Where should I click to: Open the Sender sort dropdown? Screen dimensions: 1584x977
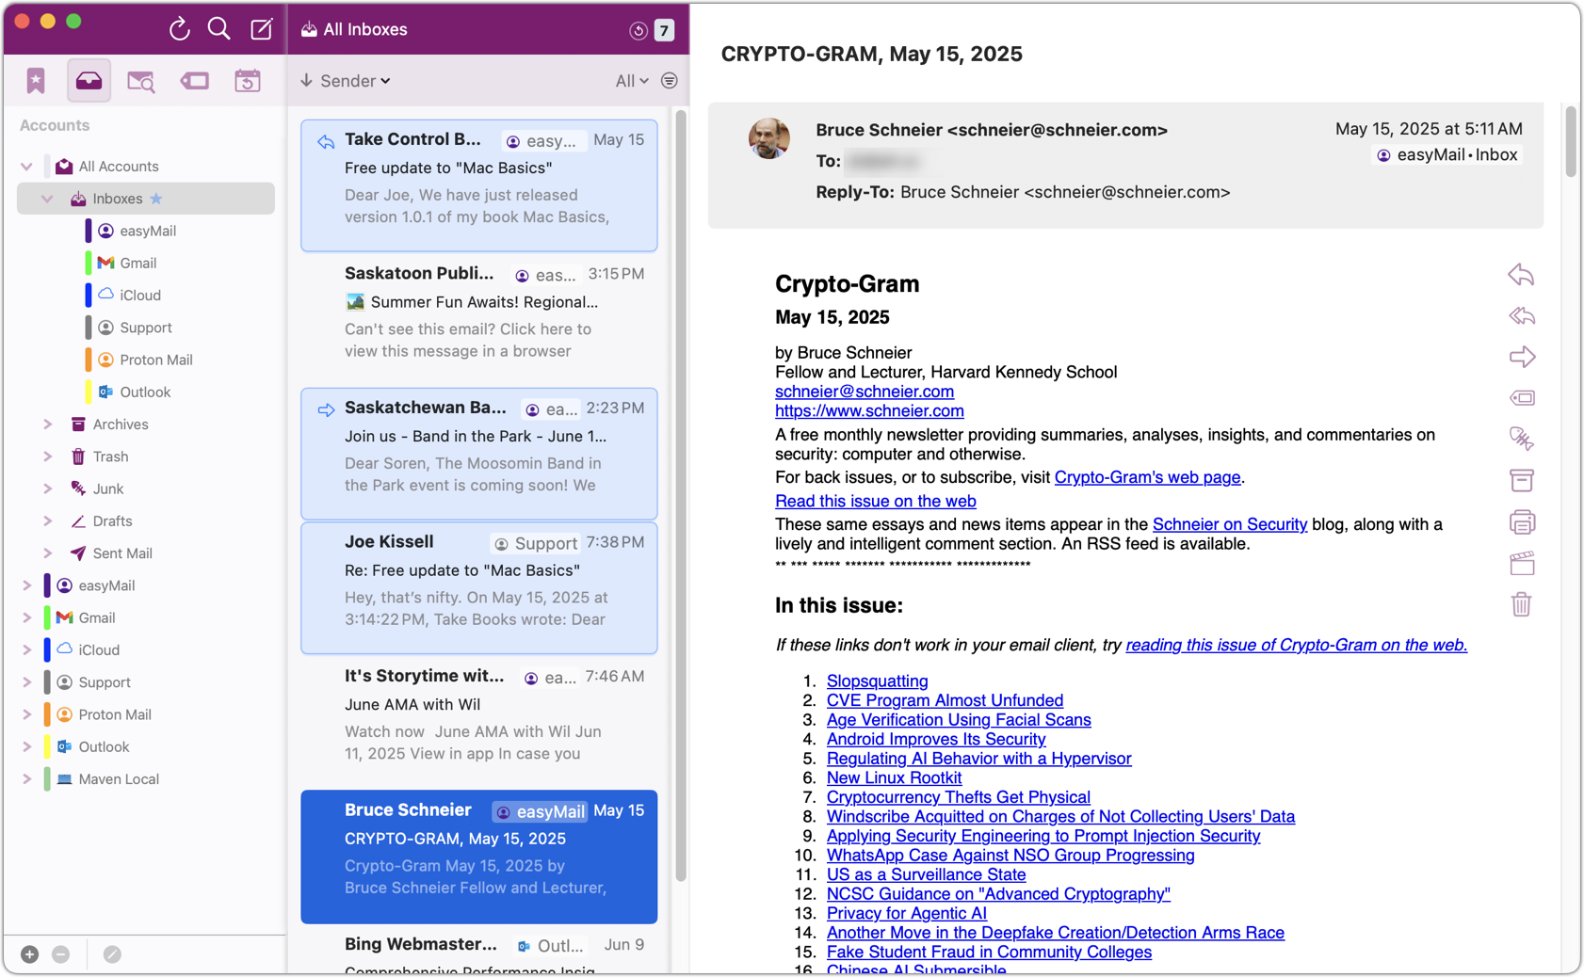point(355,81)
